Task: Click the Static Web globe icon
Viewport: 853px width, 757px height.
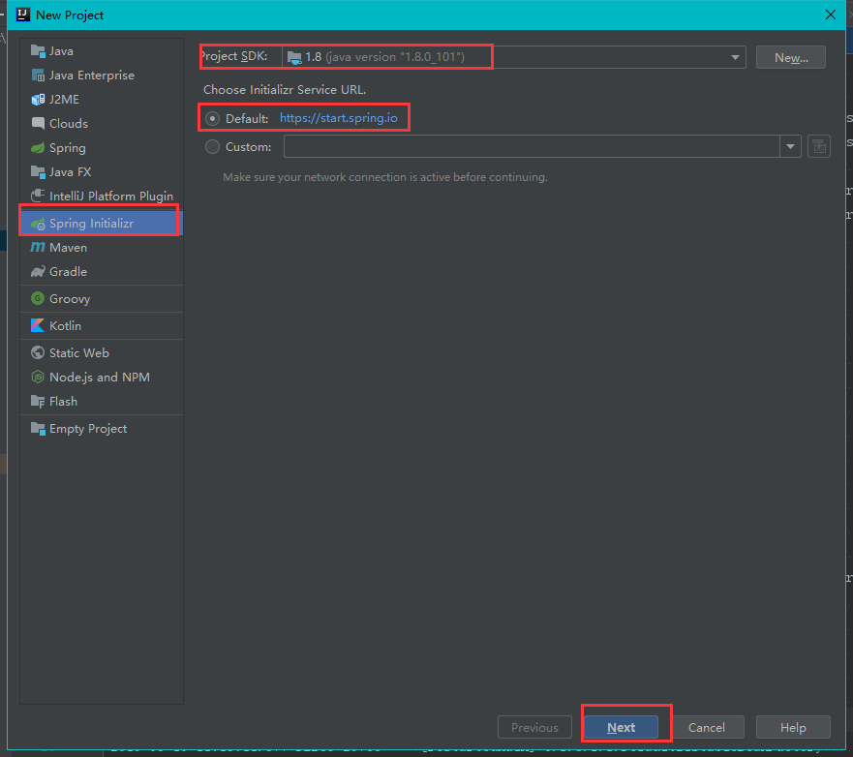Action: coord(38,353)
